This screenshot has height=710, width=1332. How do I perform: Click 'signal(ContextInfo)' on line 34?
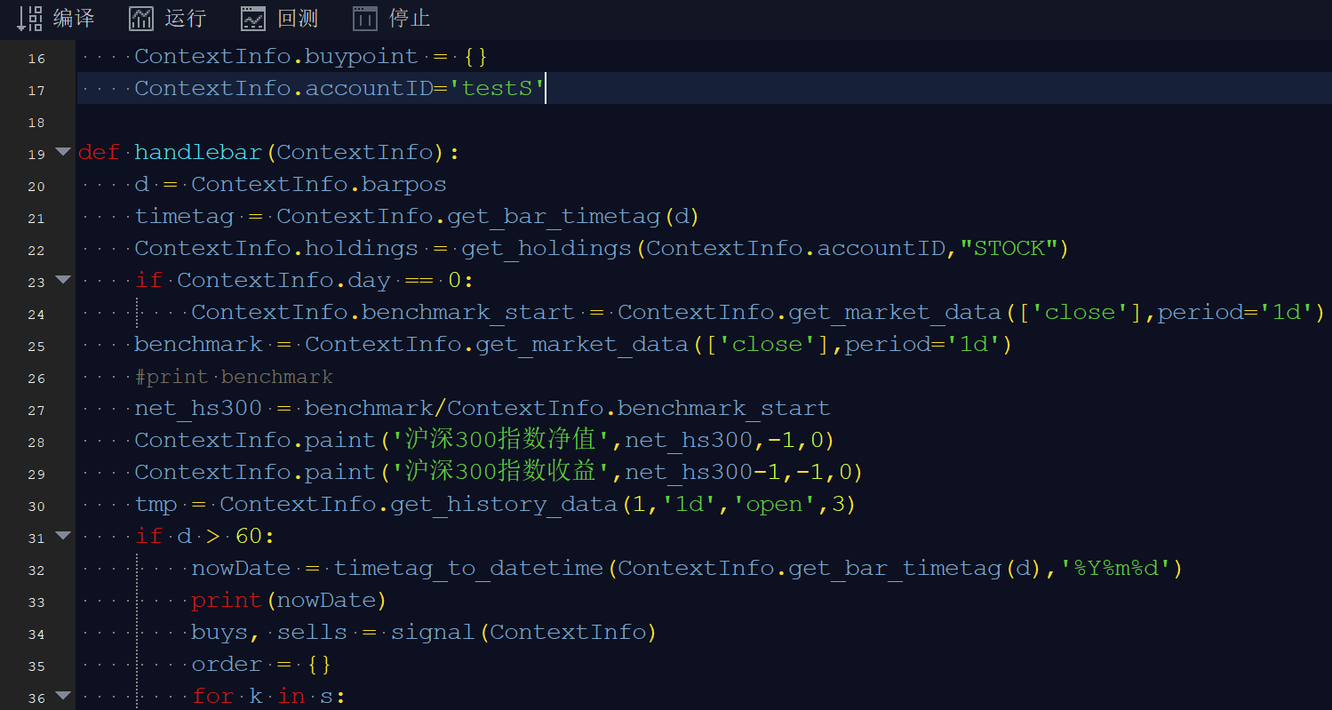[x=524, y=633]
